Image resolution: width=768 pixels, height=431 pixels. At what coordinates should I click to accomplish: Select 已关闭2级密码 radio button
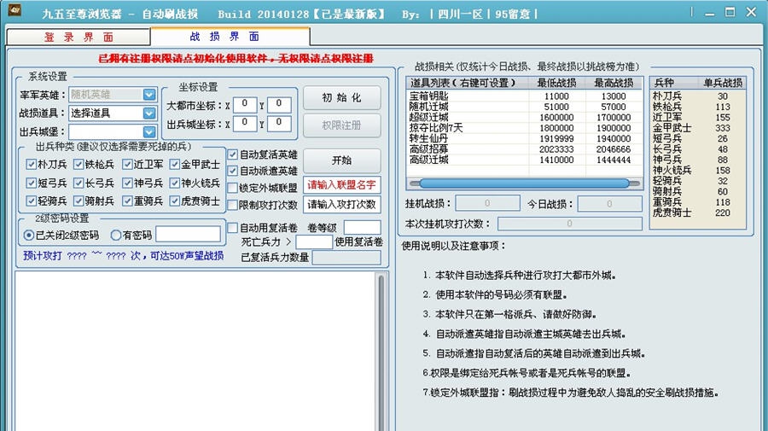(x=29, y=236)
